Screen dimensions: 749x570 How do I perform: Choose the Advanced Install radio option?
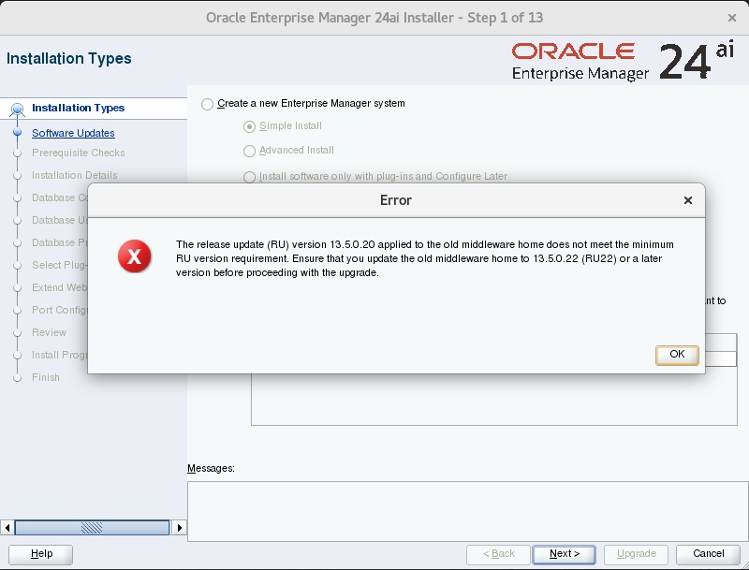[x=249, y=151]
